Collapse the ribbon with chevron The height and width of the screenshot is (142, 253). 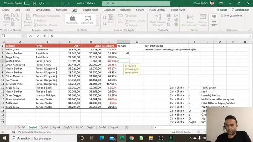[250, 30]
